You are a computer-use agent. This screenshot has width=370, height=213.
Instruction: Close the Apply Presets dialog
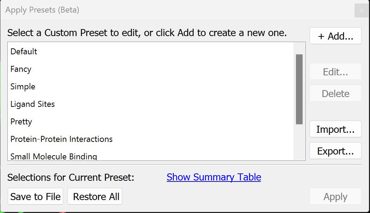[x=361, y=10]
